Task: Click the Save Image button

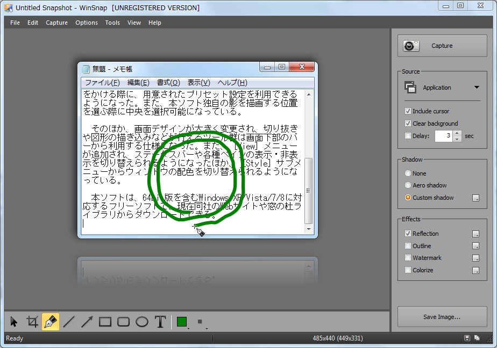Action: 442,316
